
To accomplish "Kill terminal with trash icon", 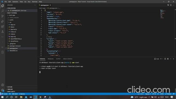I will (168, 59).
